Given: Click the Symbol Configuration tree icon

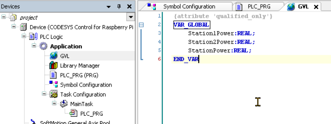Looking at the screenshot, I should [x=54, y=84].
